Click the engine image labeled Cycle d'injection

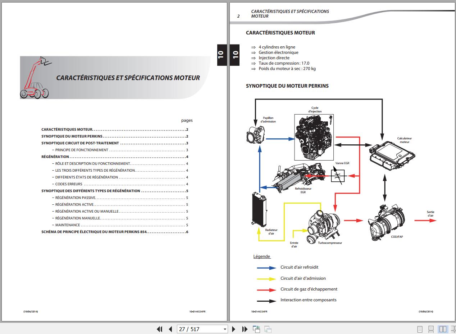[314, 137]
